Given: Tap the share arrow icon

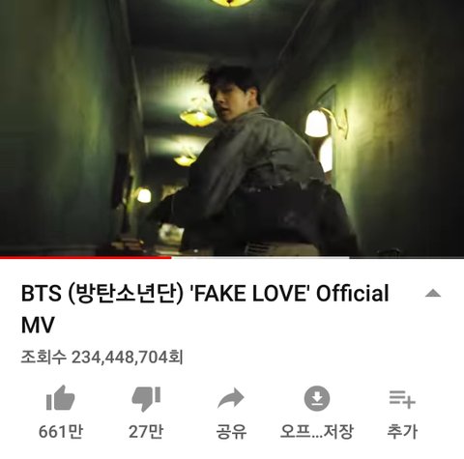Looking at the screenshot, I should pos(231,399).
